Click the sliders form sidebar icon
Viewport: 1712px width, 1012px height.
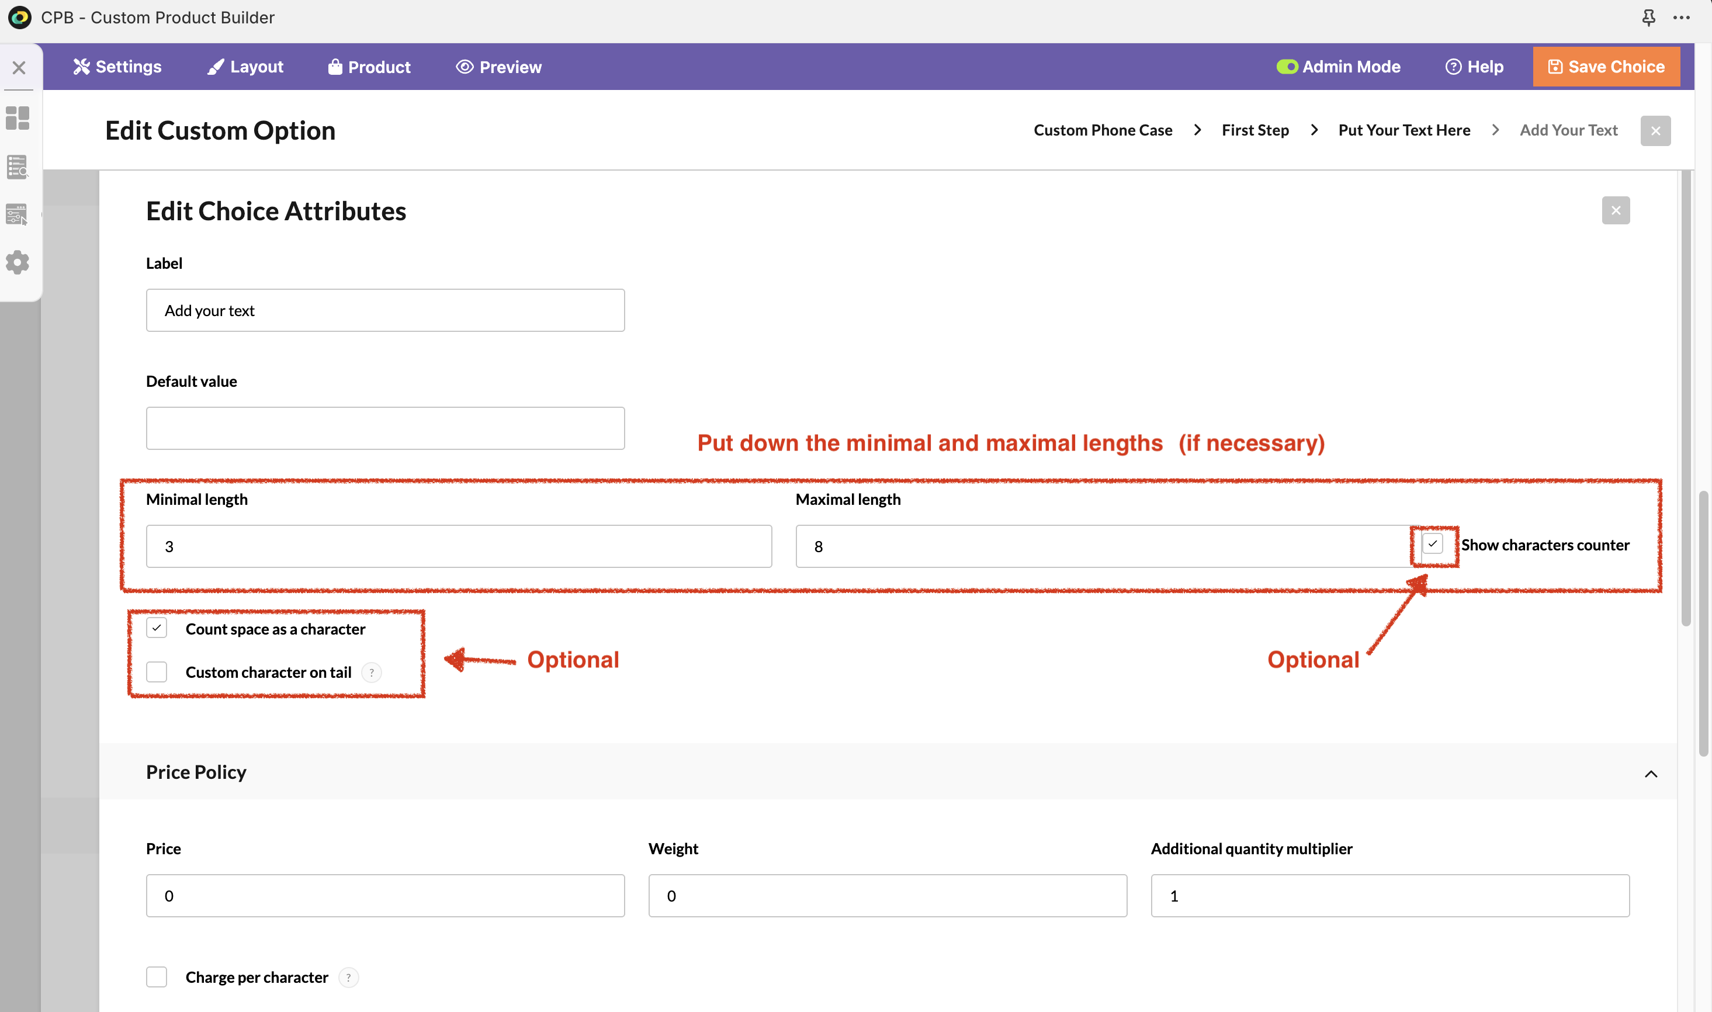pos(18,215)
